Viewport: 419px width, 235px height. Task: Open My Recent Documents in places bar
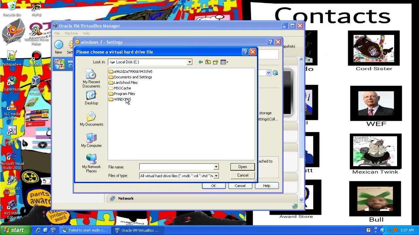tap(91, 79)
